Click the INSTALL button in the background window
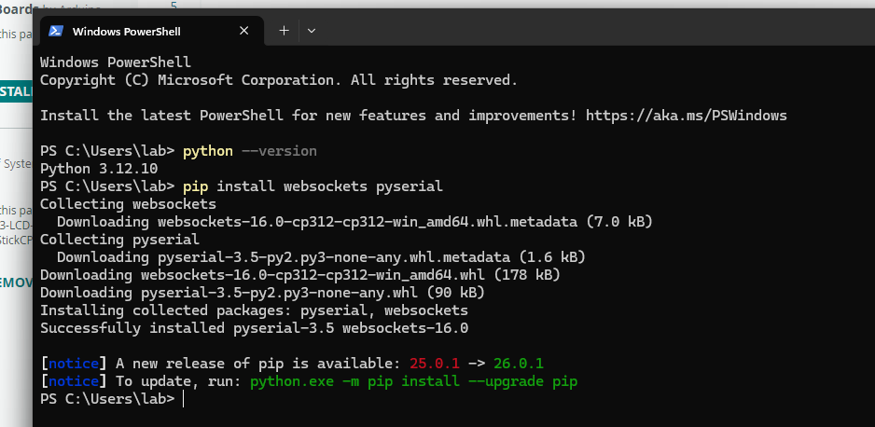The image size is (875, 427). click(x=16, y=92)
